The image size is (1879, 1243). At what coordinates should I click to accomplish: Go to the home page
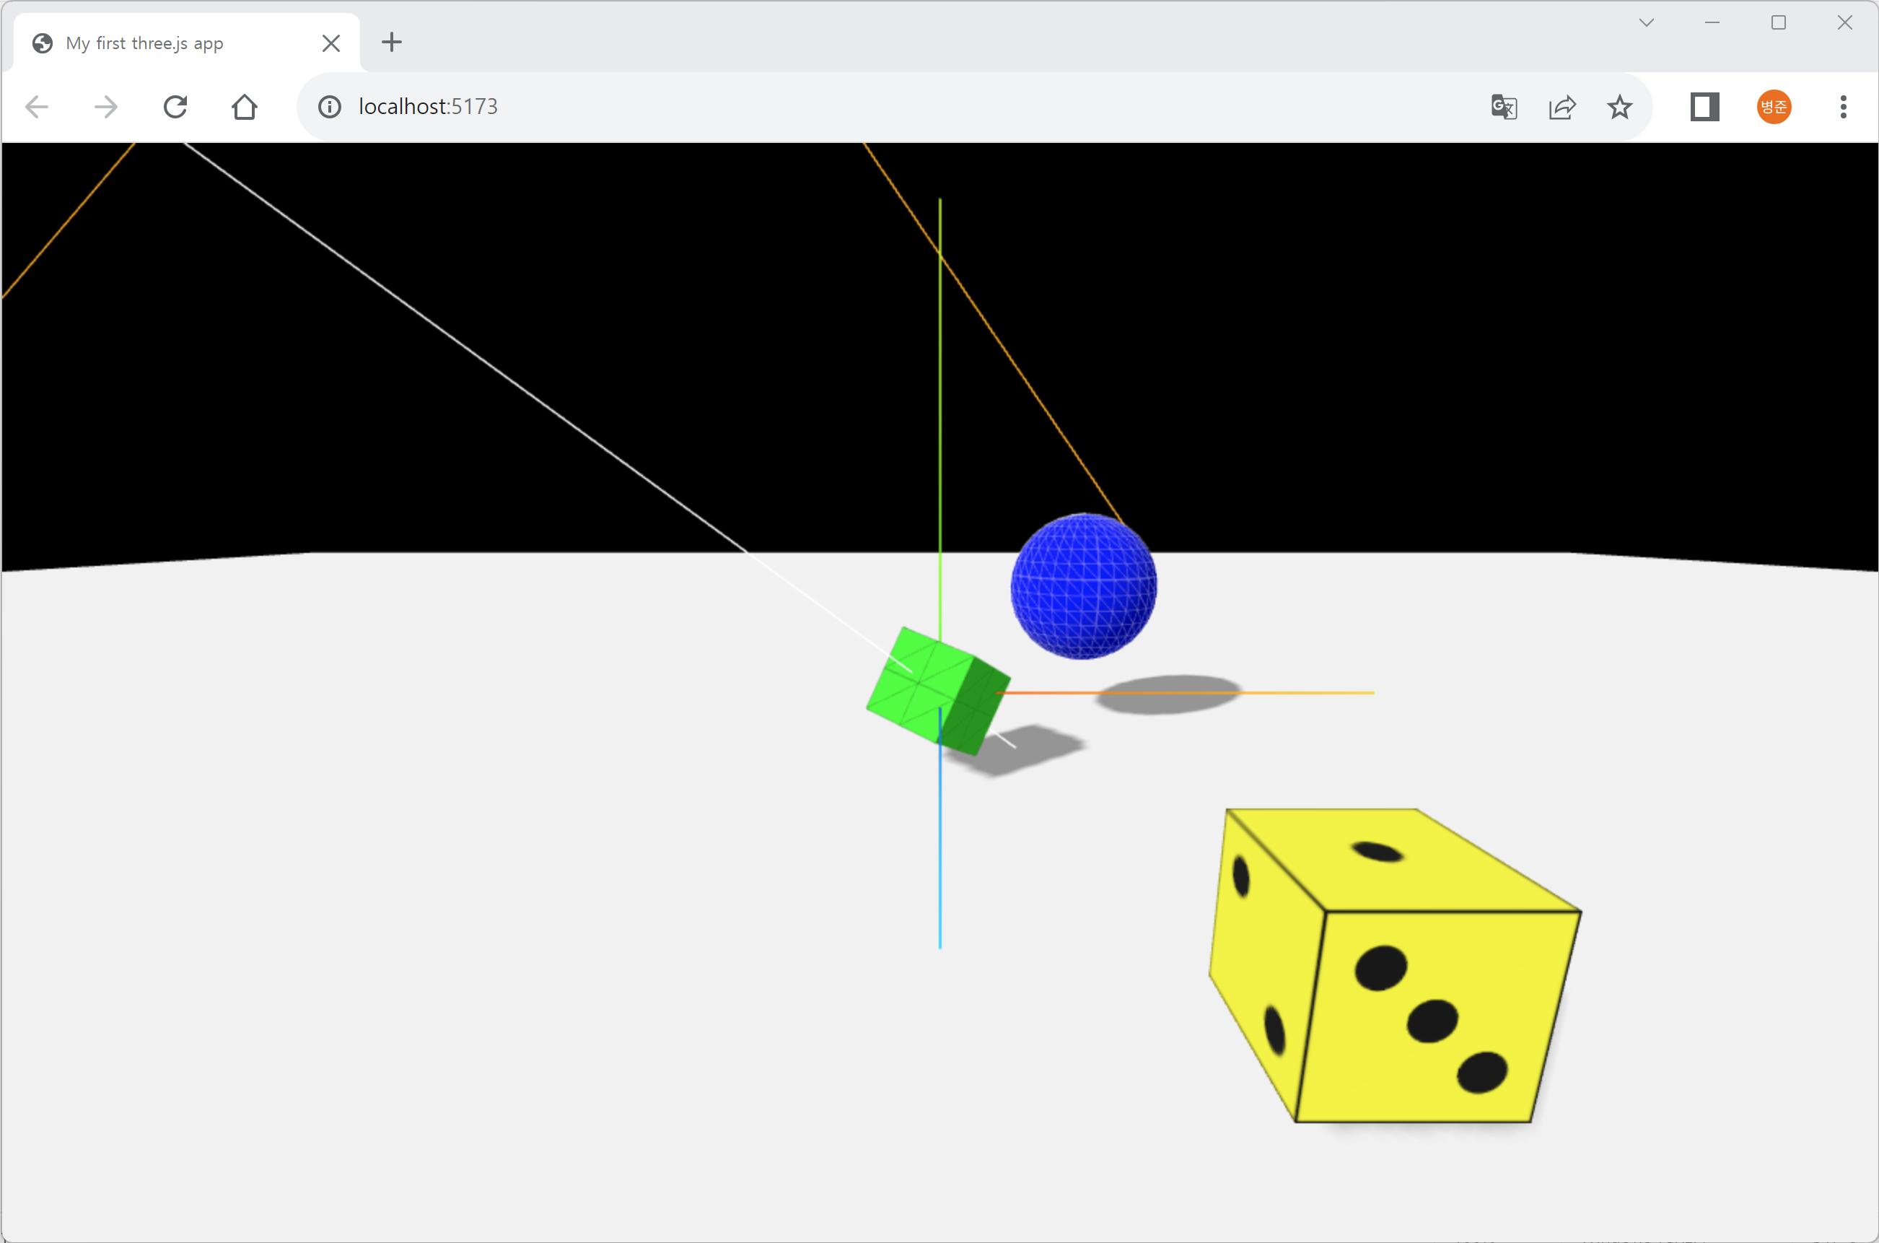[244, 106]
